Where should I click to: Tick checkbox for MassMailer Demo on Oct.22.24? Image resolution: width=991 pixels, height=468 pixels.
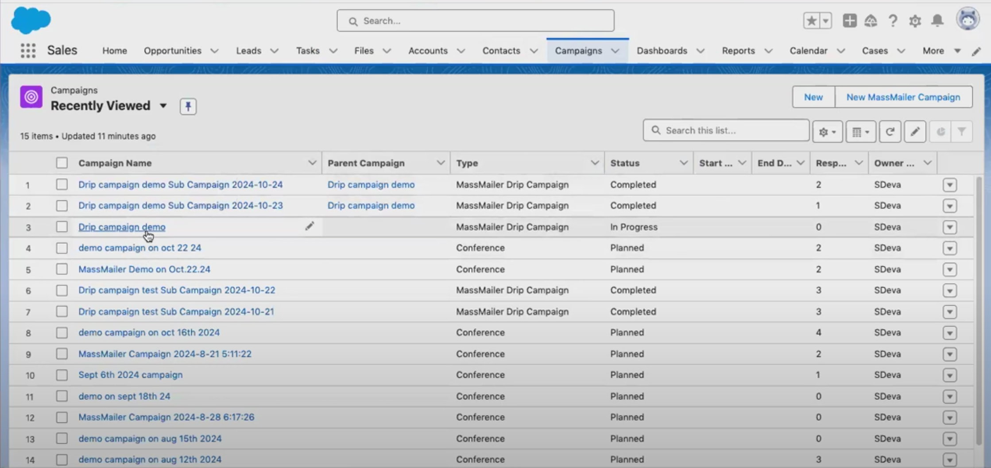click(62, 269)
